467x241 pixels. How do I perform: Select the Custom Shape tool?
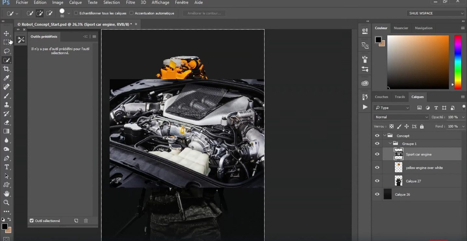tap(6, 185)
